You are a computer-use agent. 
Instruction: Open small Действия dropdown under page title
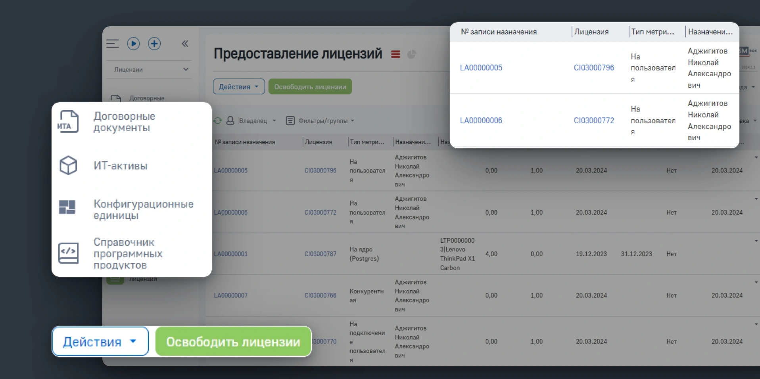pyautogui.click(x=239, y=87)
